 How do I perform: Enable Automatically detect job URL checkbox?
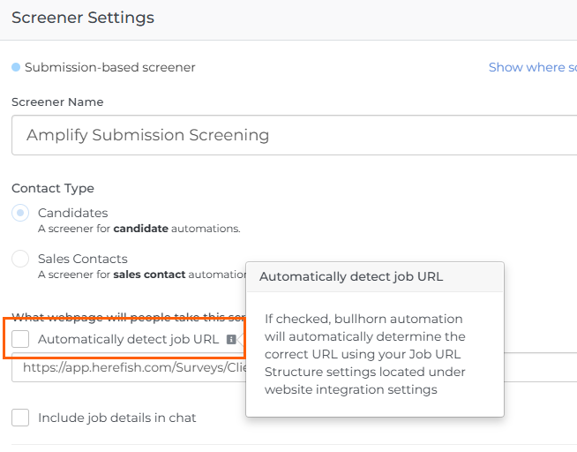tap(20, 339)
